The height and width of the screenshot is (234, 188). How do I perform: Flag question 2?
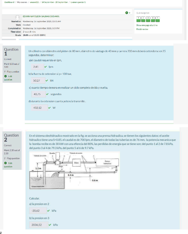pyautogui.click(x=12, y=158)
